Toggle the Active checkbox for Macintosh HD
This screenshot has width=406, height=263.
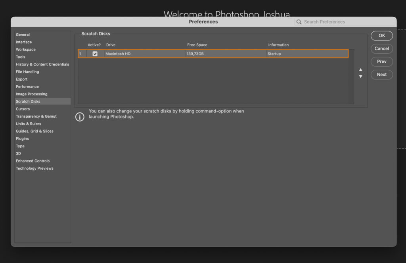(95, 53)
